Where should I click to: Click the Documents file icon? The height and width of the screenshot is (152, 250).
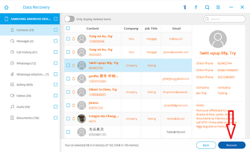click(x=12, y=118)
